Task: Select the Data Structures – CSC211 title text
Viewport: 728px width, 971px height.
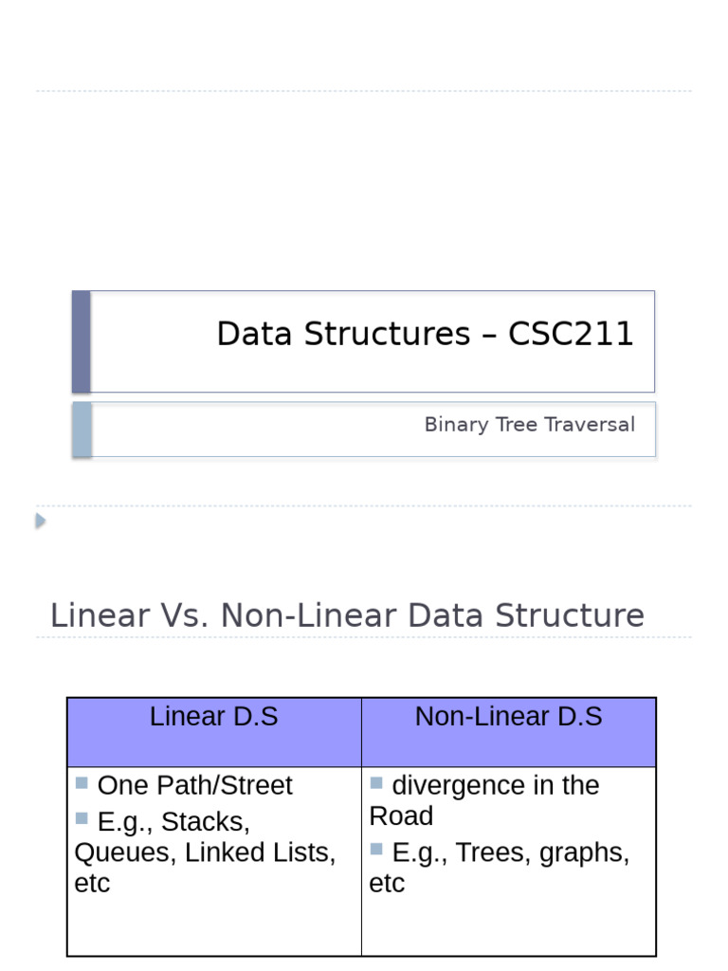Action: (x=425, y=334)
